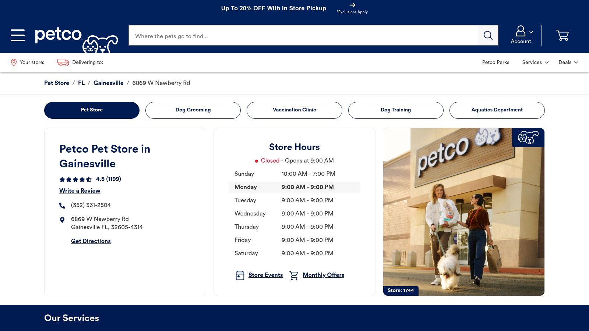Switch to the Vaccination Clinic tab
The image size is (589, 331).
294,110
